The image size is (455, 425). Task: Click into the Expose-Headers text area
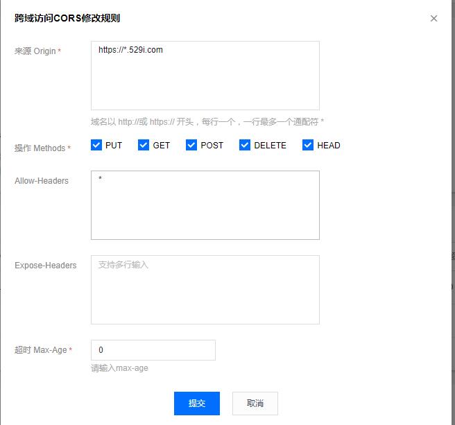[x=205, y=290]
